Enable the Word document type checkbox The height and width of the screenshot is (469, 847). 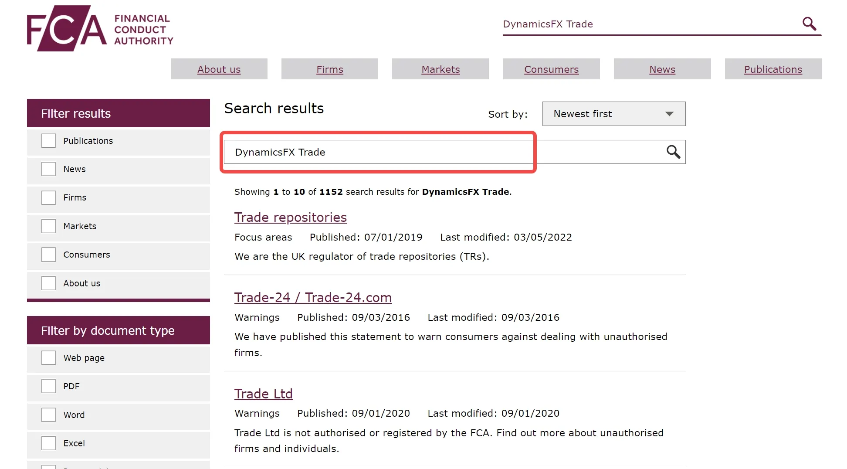(x=48, y=415)
